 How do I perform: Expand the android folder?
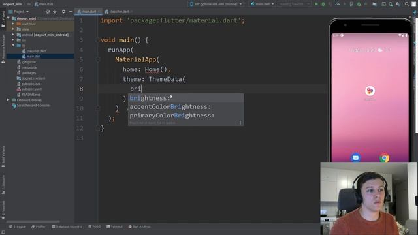(13, 35)
